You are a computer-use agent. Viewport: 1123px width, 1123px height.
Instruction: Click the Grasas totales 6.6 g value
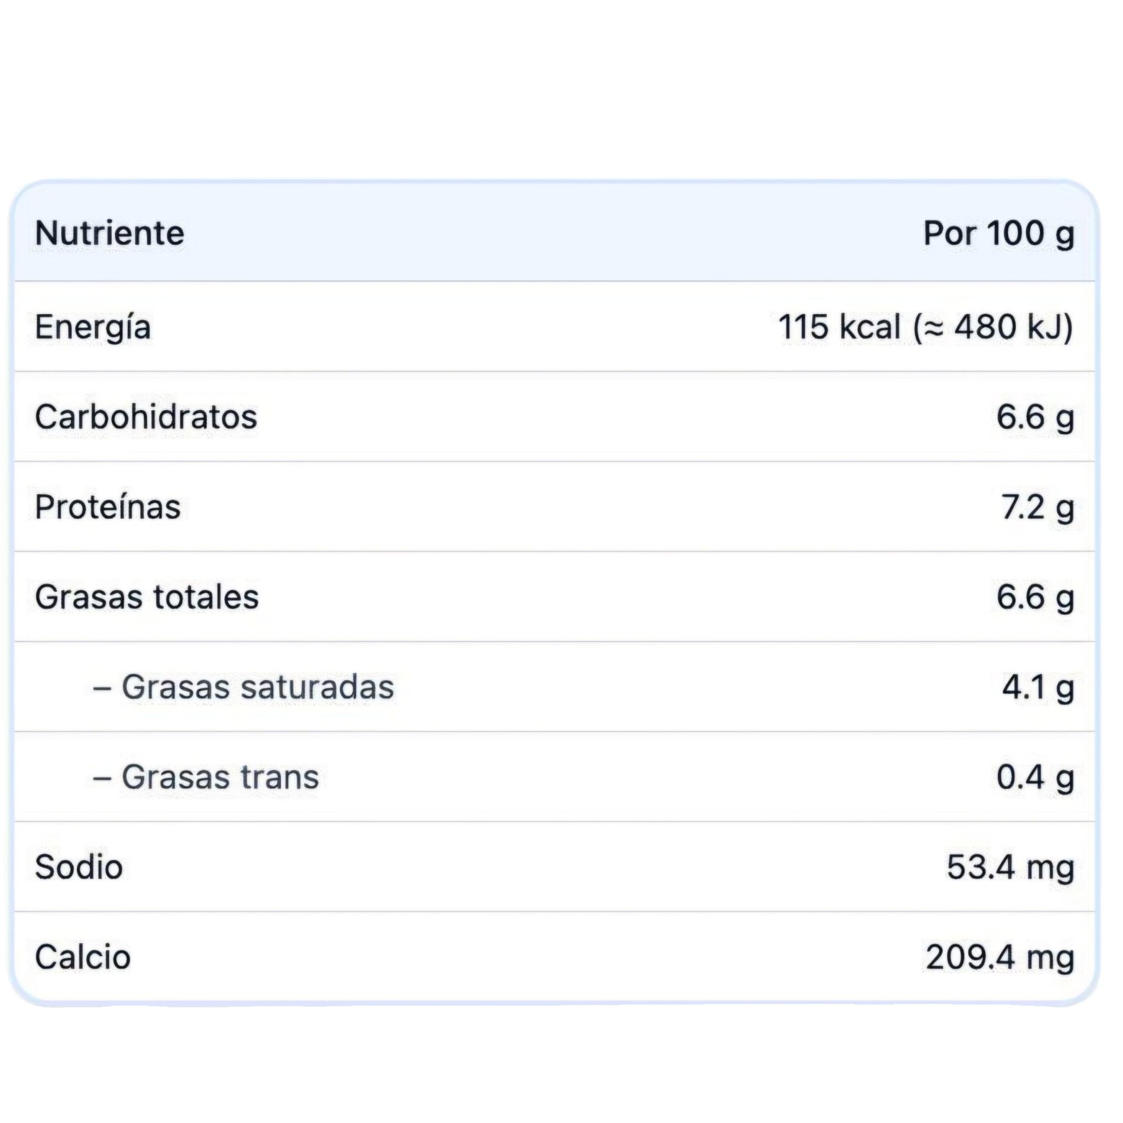(x=1035, y=597)
